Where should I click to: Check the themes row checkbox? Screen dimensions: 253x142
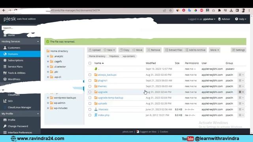(x=90, y=86)
